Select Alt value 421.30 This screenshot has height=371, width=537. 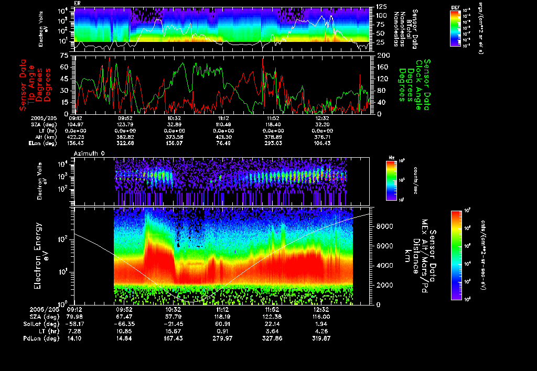point(223,137)
